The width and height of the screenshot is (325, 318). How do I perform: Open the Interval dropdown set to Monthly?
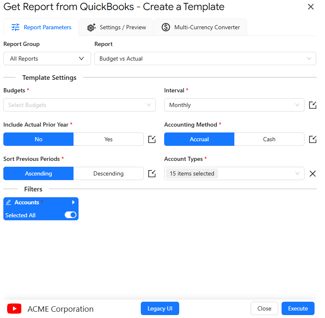point(234,105)
